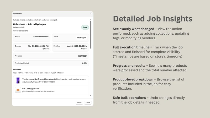This screenshot has height=118, width=210.
Task: Click Products affected value 6,554
Action: [85, 63]
